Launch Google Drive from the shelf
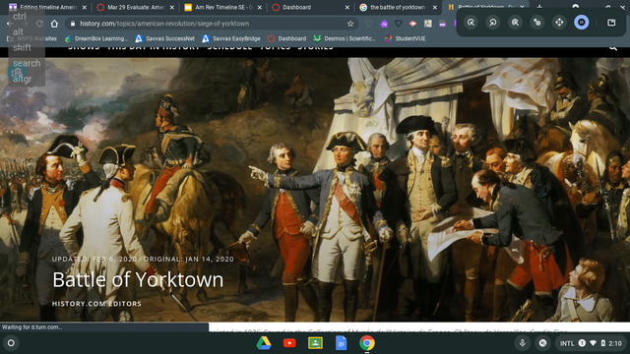 pyautogui.click(x=264, y=343)
